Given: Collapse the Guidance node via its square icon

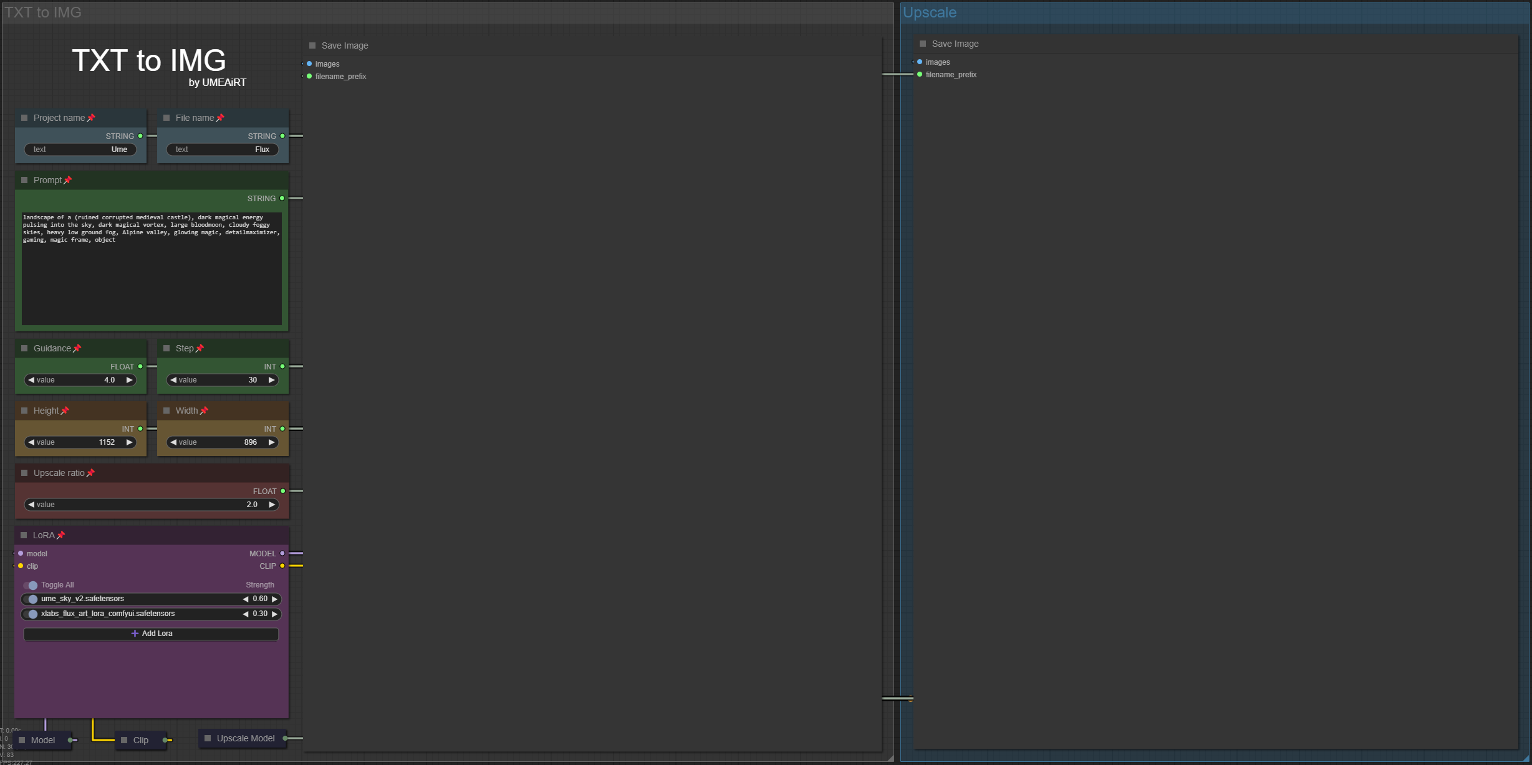Looking at the screenshot, I should (x=24, y=348).
